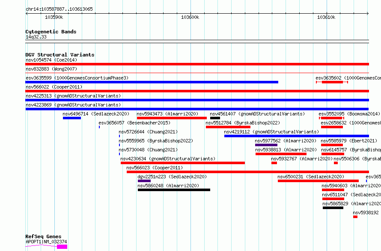Open nsv6511047 variant label
The height and width of the screenshot is (251, 381).
click(351, 195)
